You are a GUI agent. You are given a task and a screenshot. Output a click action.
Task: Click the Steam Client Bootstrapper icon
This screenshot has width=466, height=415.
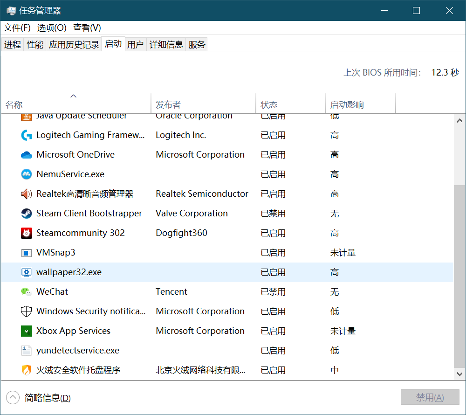[27, 214]
